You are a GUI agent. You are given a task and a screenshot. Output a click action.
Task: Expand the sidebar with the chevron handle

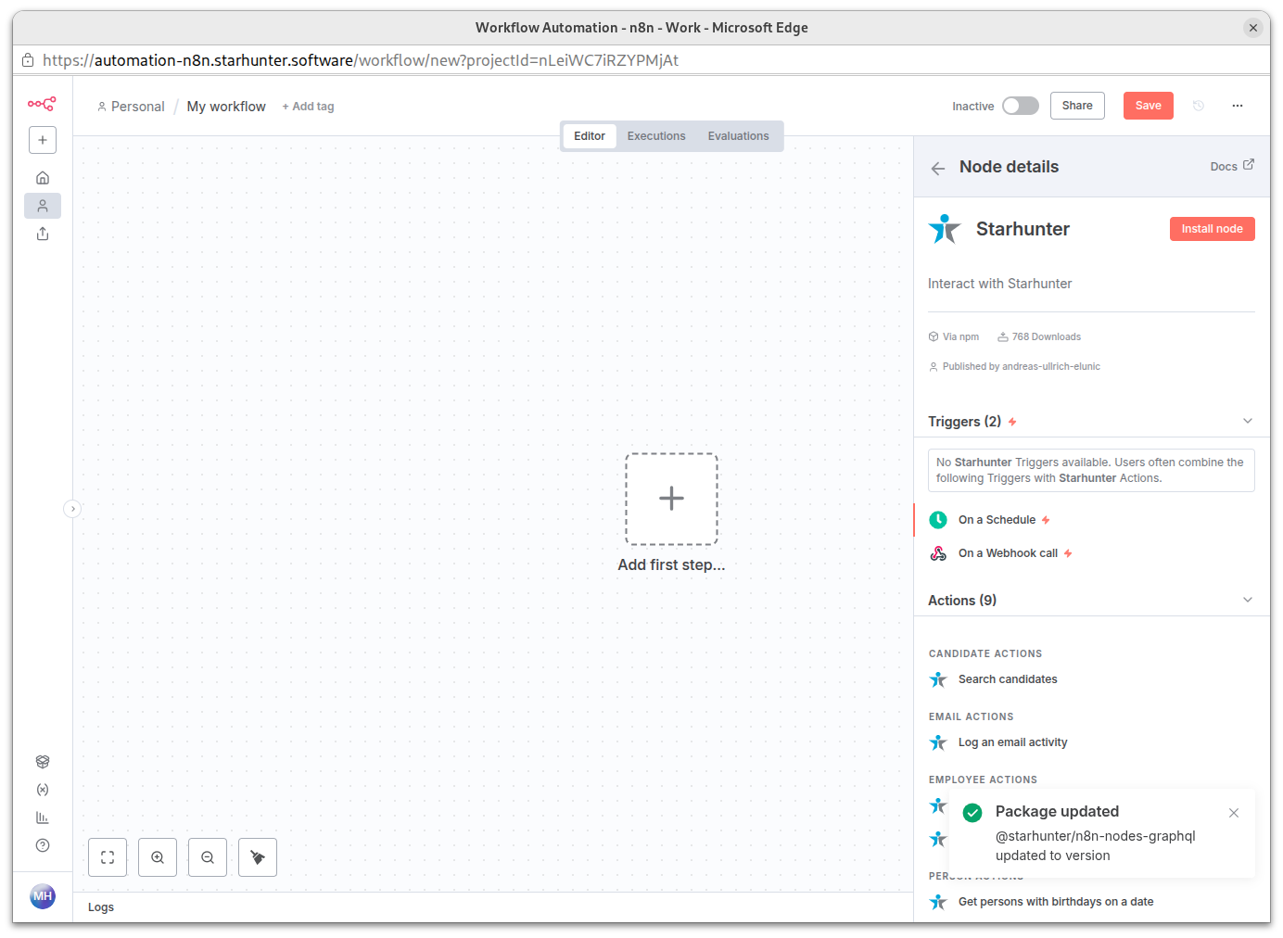(x=72, y=509)
